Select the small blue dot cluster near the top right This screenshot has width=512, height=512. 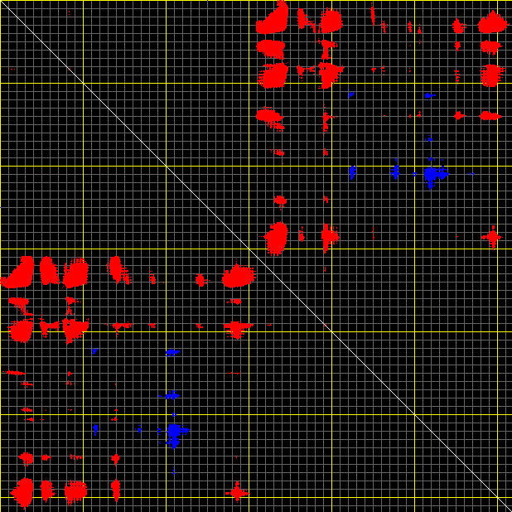(429, 95)
